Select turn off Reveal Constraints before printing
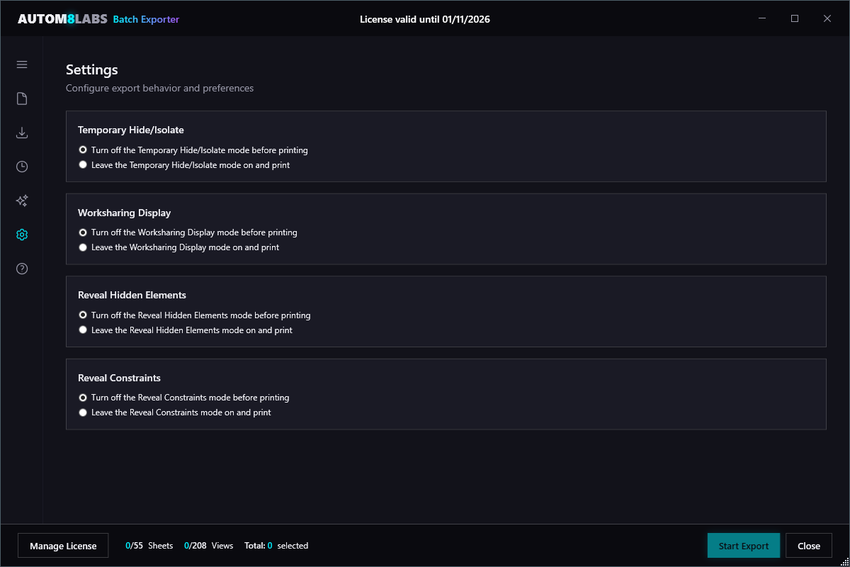Screen dimensions: 850x567 pyautogui.click(x=83, y=397)
